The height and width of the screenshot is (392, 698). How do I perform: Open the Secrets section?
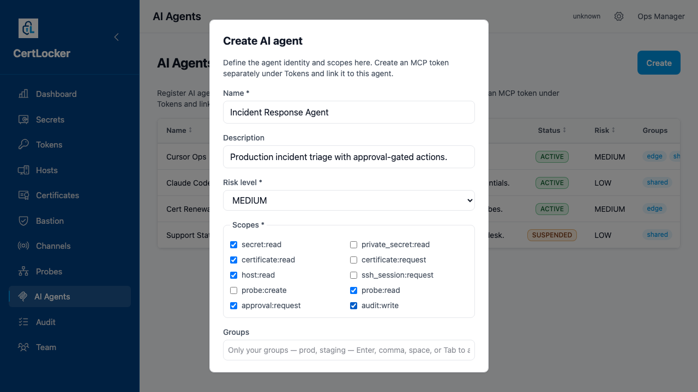tap(70, 119)
